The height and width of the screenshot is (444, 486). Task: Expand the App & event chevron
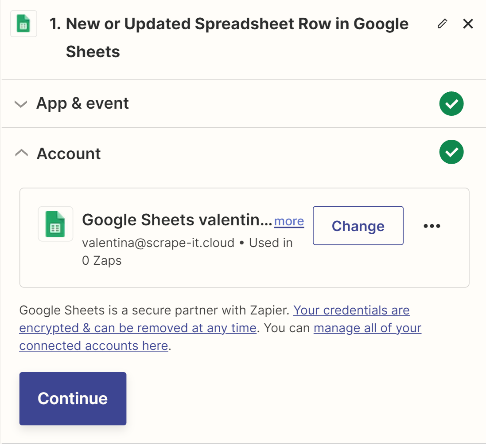[21, 104]
